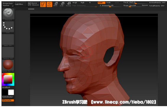Select the Rotate tool
This screenshot has height=107, width=167.
pos(68,4)
